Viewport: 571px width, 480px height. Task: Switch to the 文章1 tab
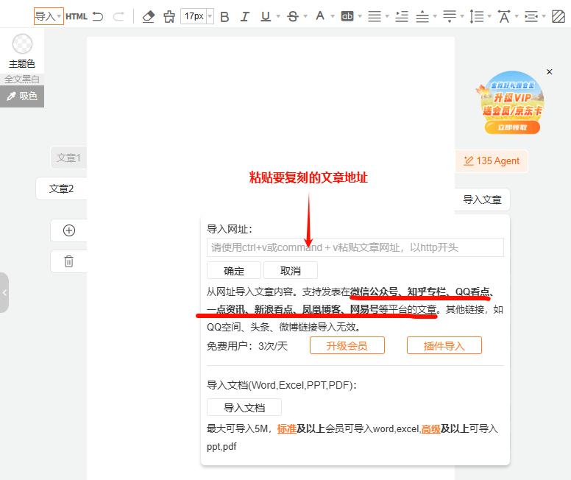[x=68, y=158]
